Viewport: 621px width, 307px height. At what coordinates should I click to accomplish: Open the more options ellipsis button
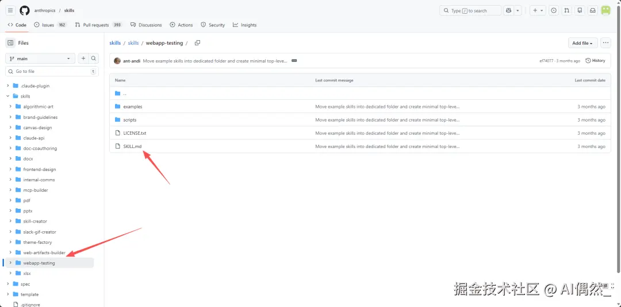605,42
